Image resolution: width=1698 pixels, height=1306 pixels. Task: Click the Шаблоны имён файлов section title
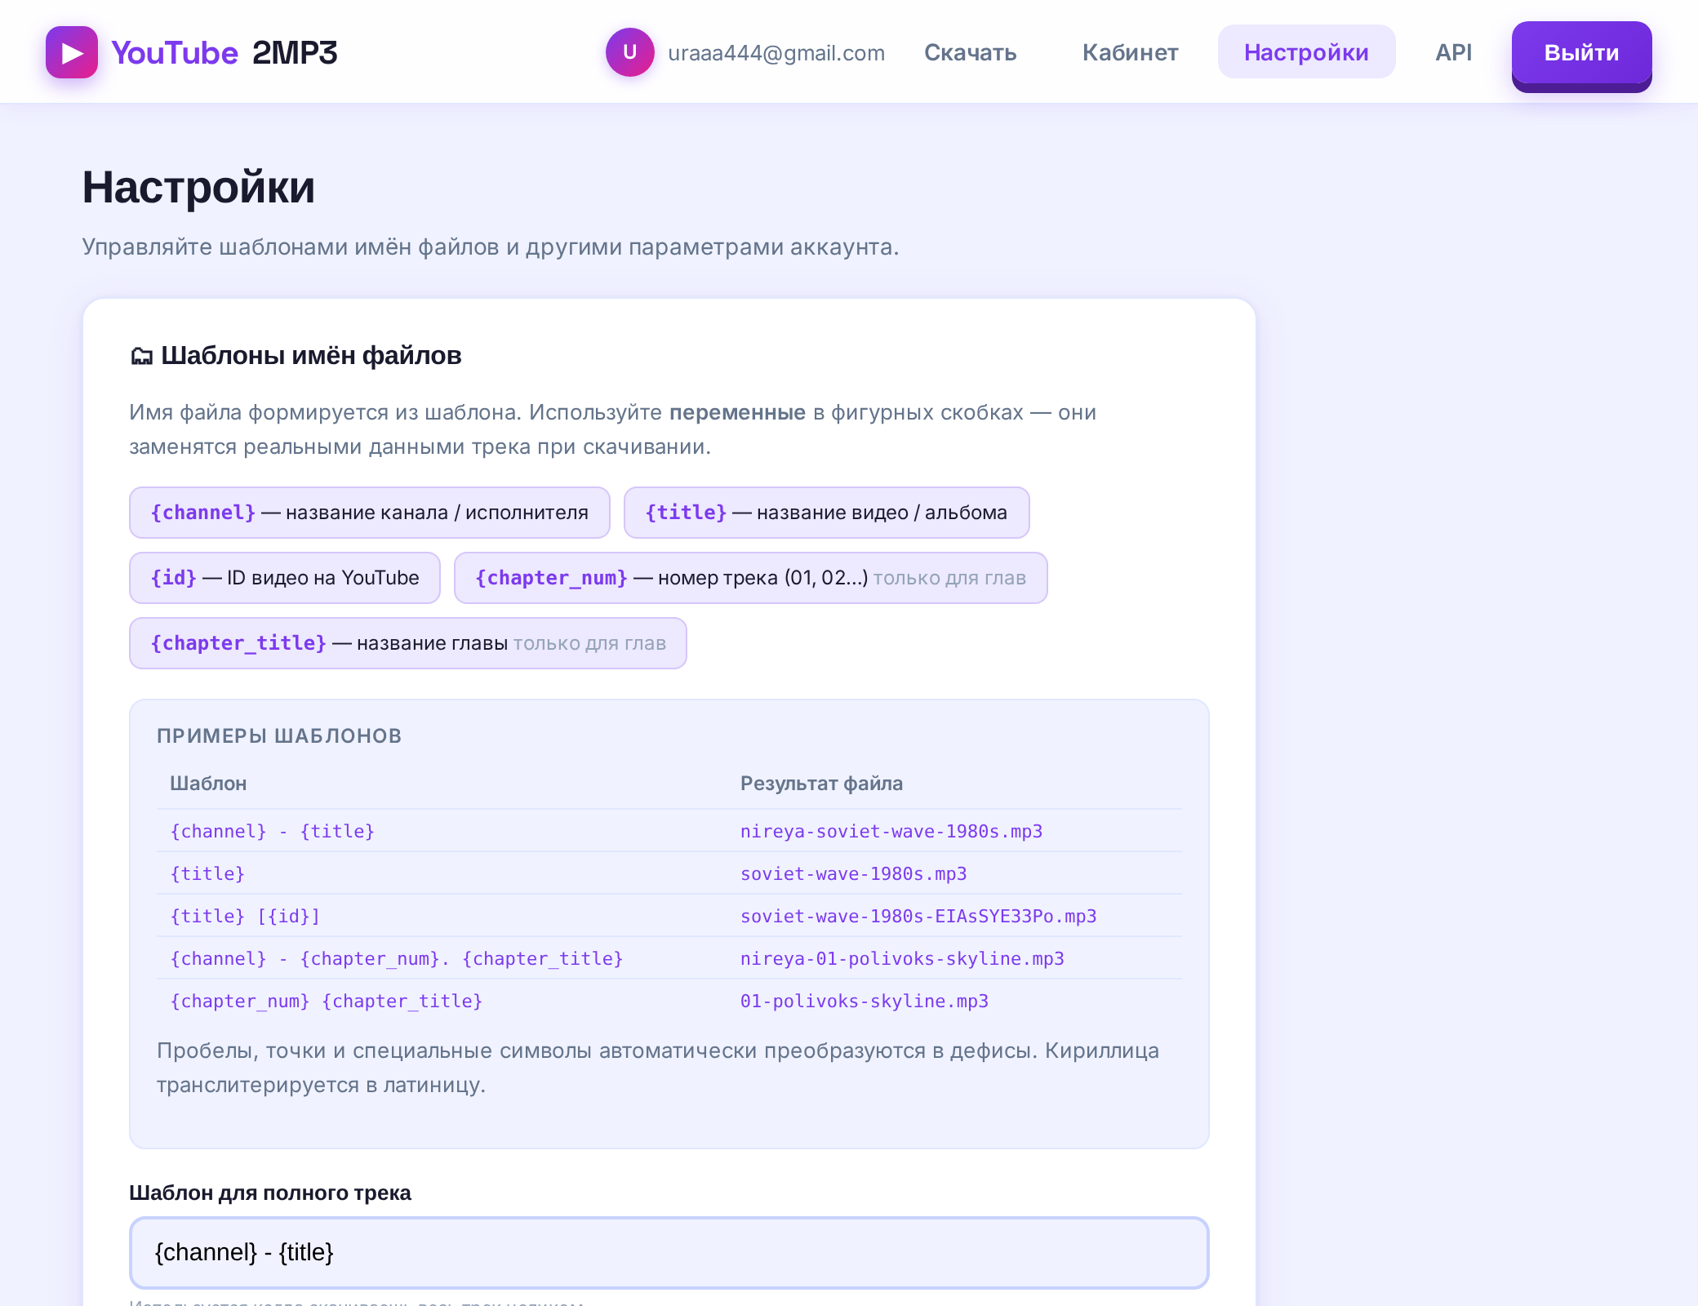[x=311, y=356]
